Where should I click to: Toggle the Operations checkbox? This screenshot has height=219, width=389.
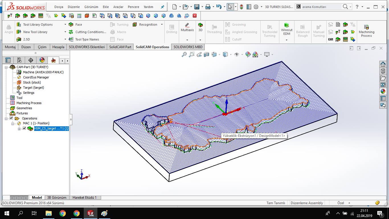[x=11, y=118]
